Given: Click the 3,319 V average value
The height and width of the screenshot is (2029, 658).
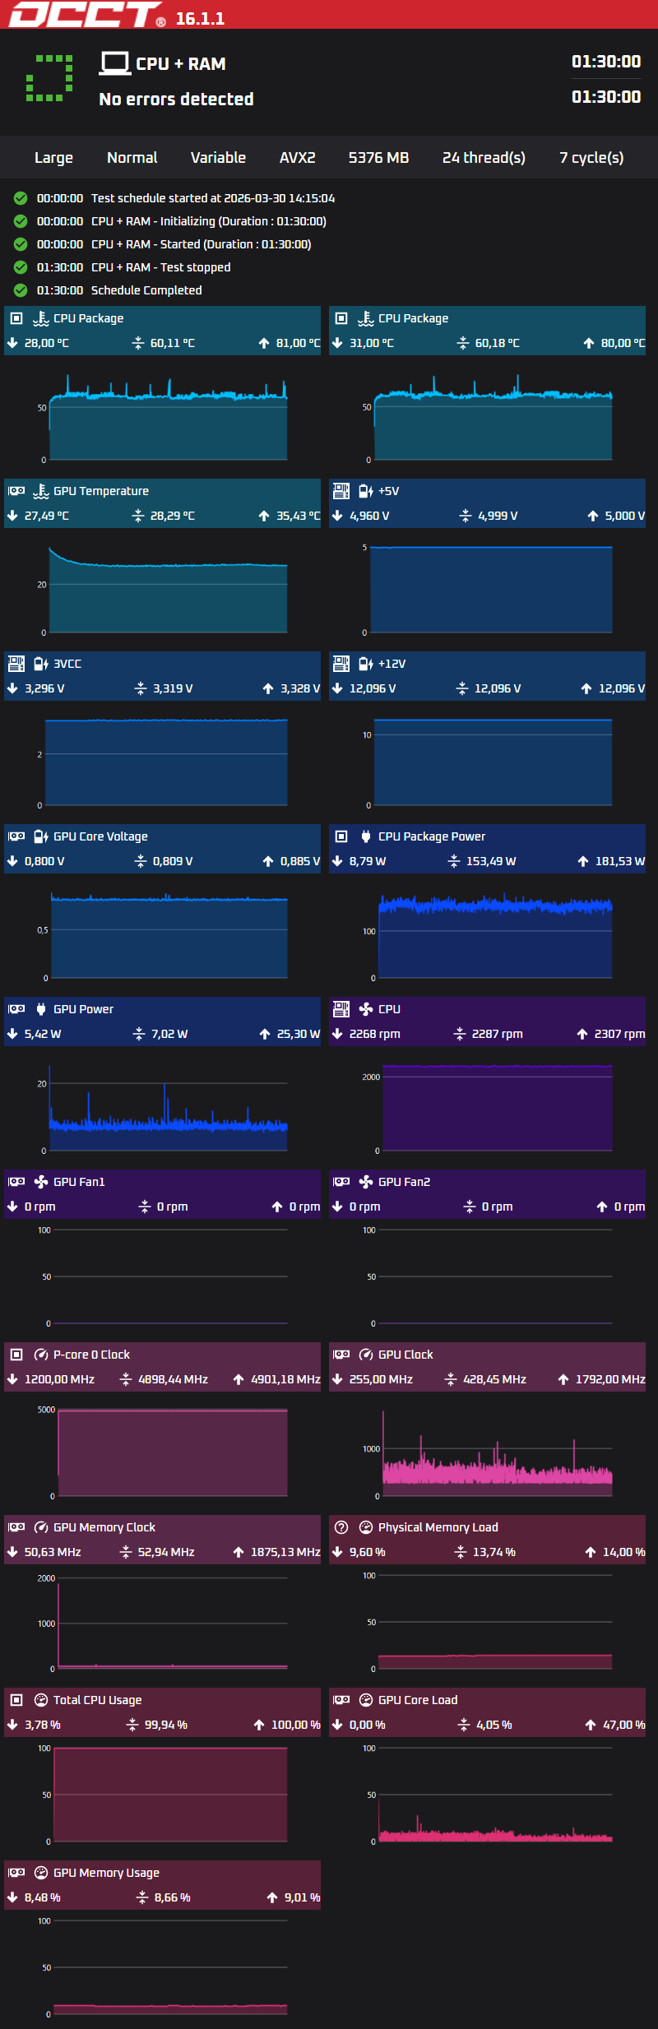Looking at the screenshot, I should click(x=173, y=688).
